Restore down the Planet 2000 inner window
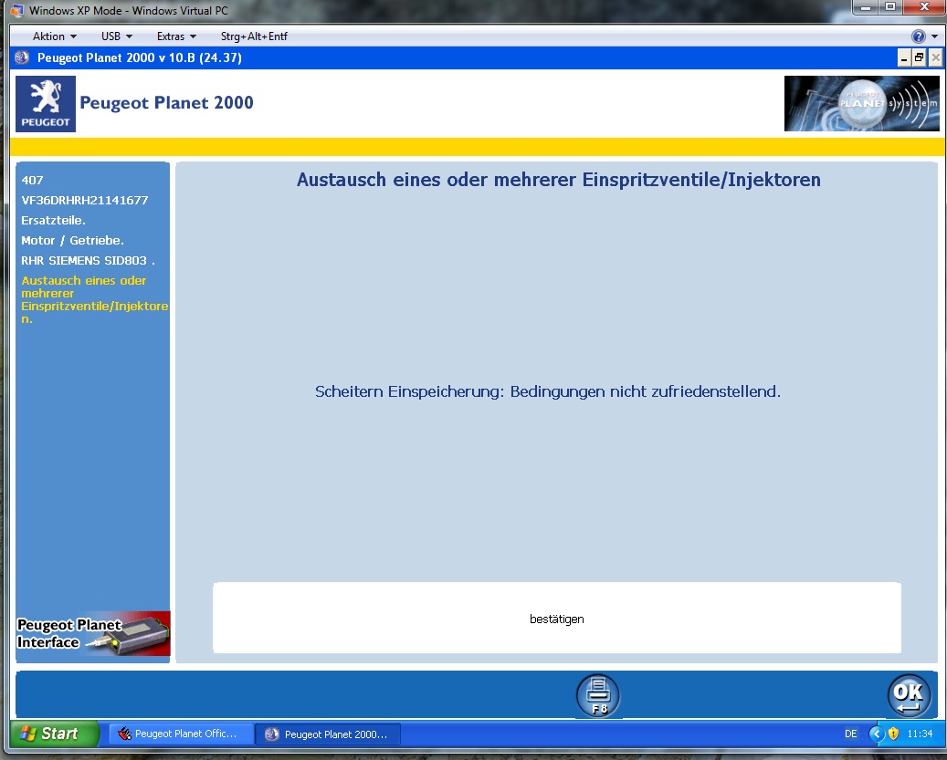 (919, 57)
